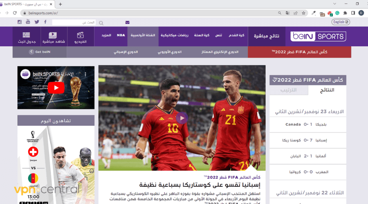368x204 pixels.
Task: Go forward in browser history
Action: pyautogui.click(x=7, y=13)
